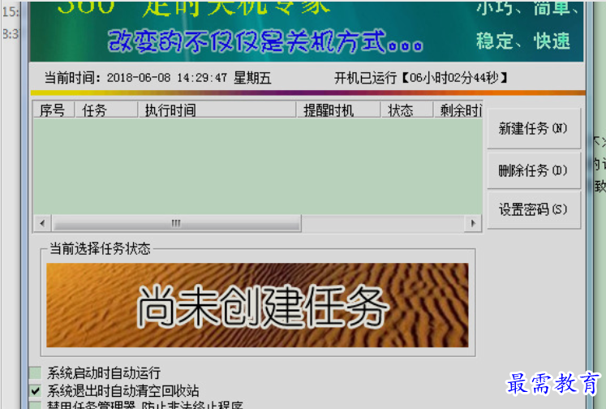Toggle 禁用任务管理器 checkbox
606x409 pixels.
[36, 405]
